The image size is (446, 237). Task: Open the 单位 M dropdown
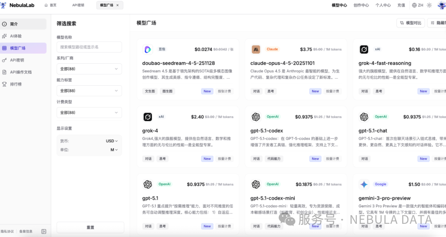pos(114,150)
